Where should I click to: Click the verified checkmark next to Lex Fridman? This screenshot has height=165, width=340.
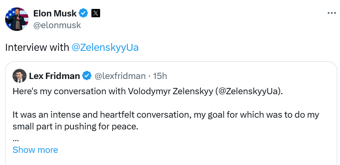[87, 76]
